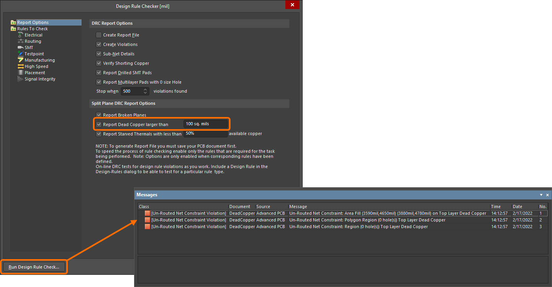This screenshot has width=552, height=287.
Task: Click the Manufacturing rules icon
Action: [21, 60]
